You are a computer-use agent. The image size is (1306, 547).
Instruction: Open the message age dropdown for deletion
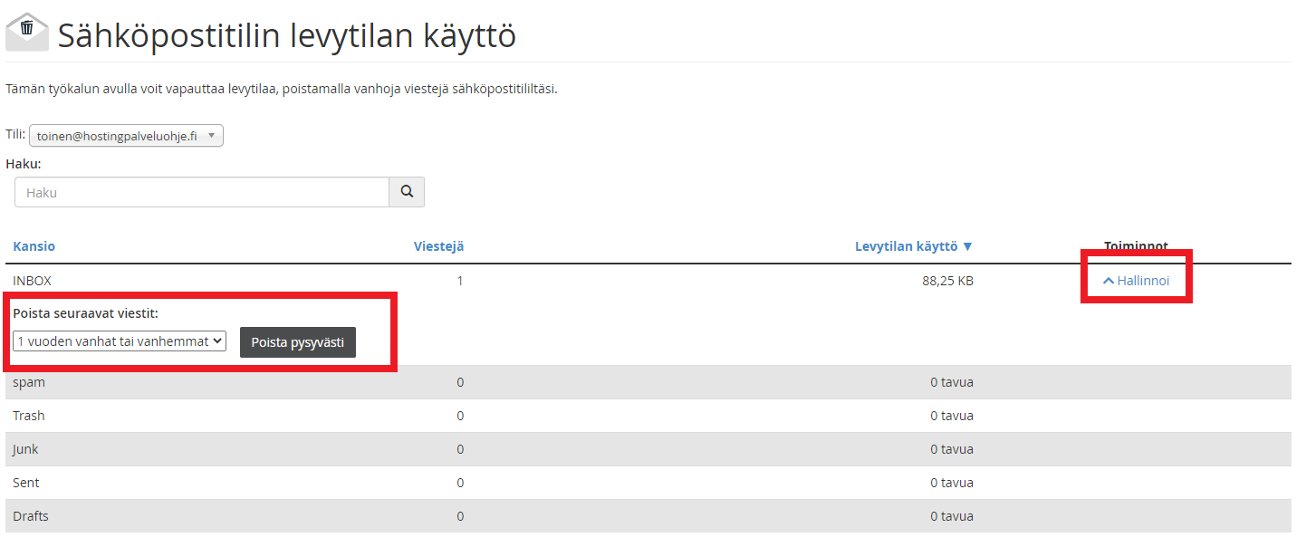coord(120,341)
